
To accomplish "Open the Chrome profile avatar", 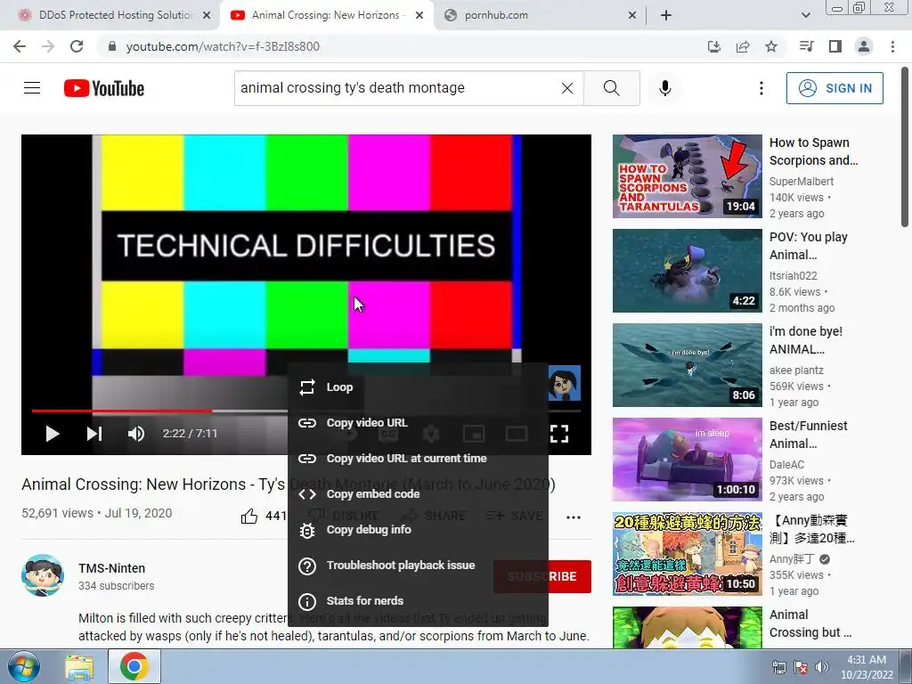I will pyautogui.click(x=864, y=46).
